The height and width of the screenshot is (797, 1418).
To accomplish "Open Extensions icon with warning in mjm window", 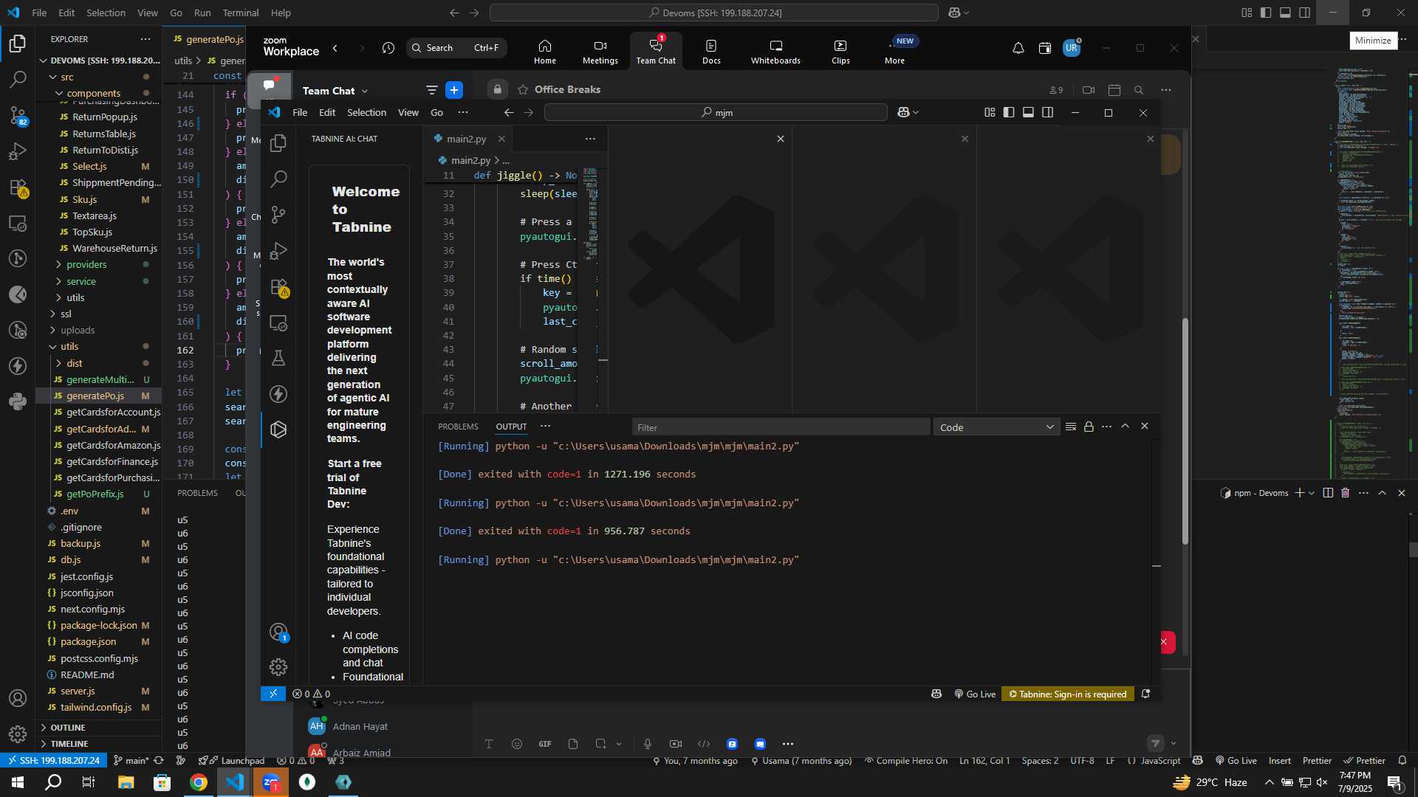I will click(x=279, y=286).
